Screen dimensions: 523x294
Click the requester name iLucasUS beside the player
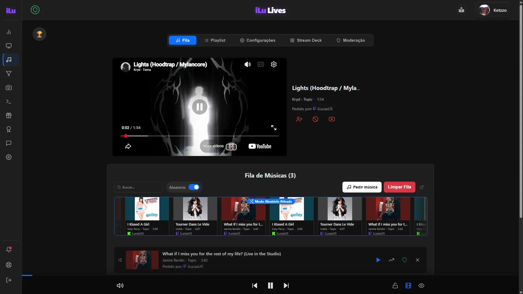tap(325, 109)
